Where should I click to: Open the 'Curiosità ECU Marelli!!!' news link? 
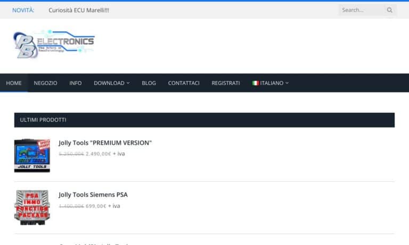click(x=79, y=10)
